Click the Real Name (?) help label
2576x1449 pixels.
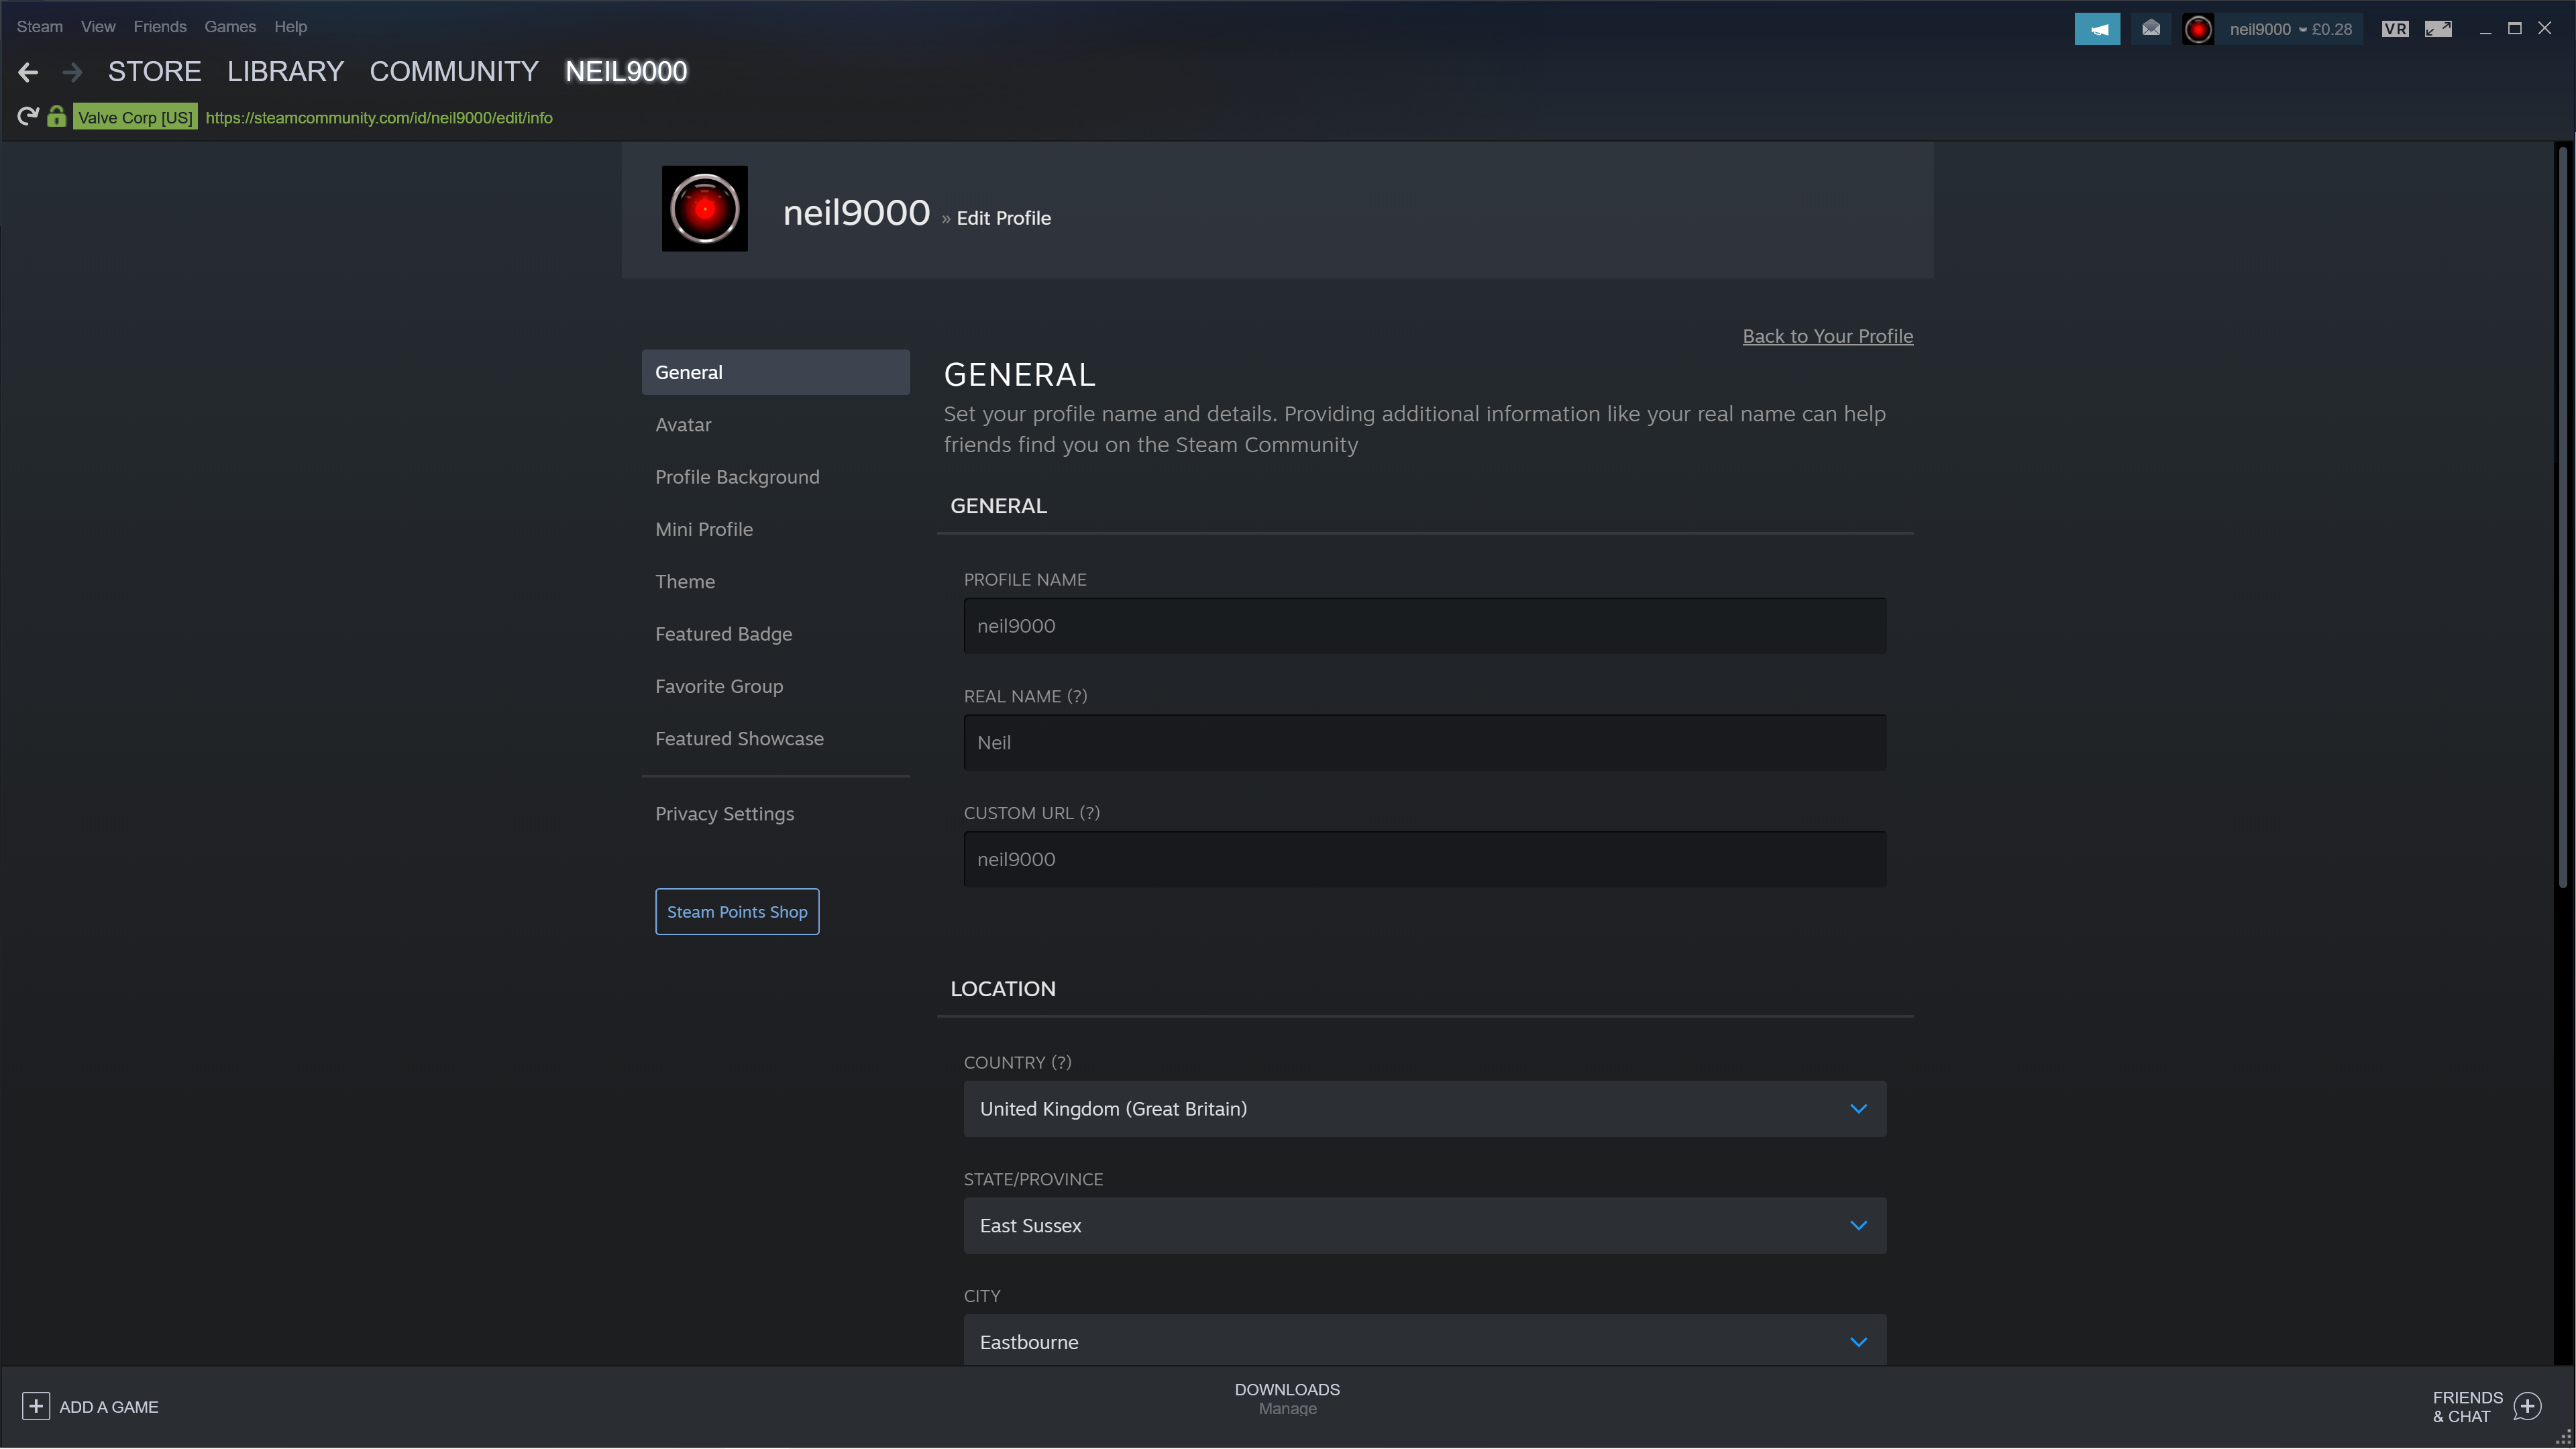click(x=1025, y=697)
